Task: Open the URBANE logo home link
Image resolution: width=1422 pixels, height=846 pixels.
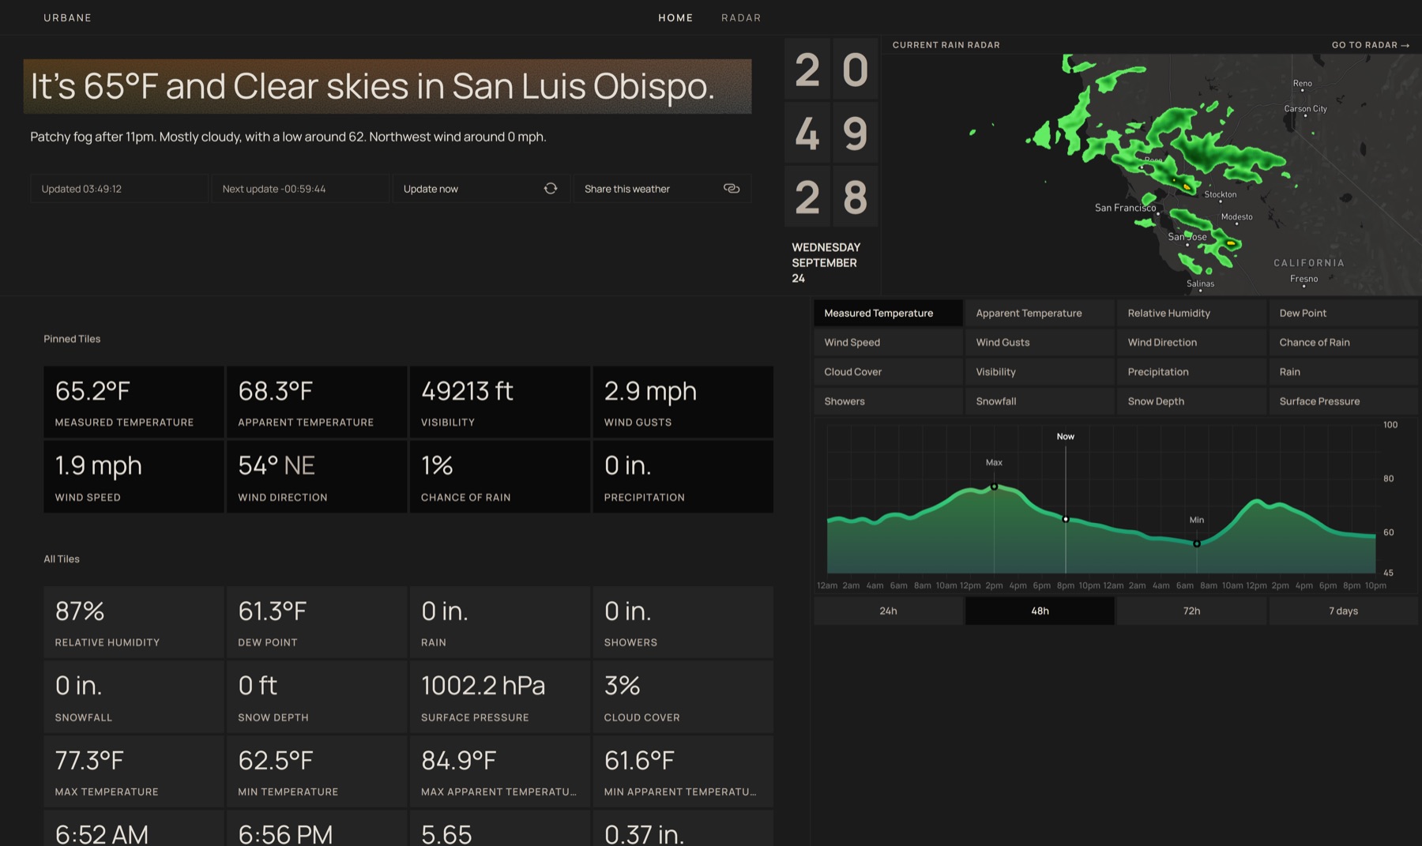Action: 68,17
